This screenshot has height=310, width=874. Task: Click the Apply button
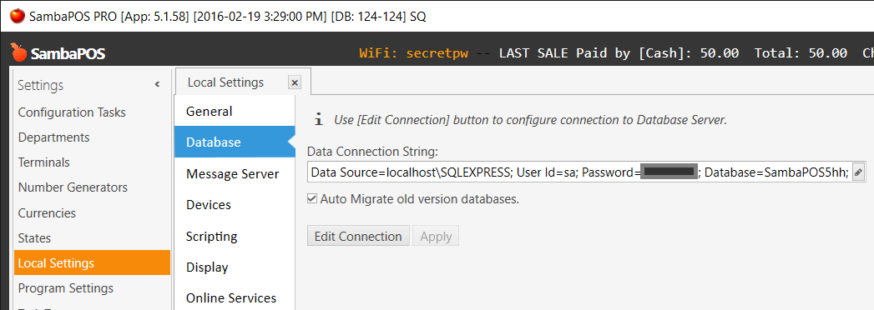coord(436,236)
